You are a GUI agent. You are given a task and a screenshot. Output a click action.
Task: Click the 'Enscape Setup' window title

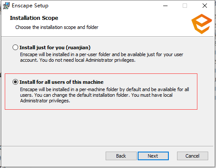[x=30, y=6]
